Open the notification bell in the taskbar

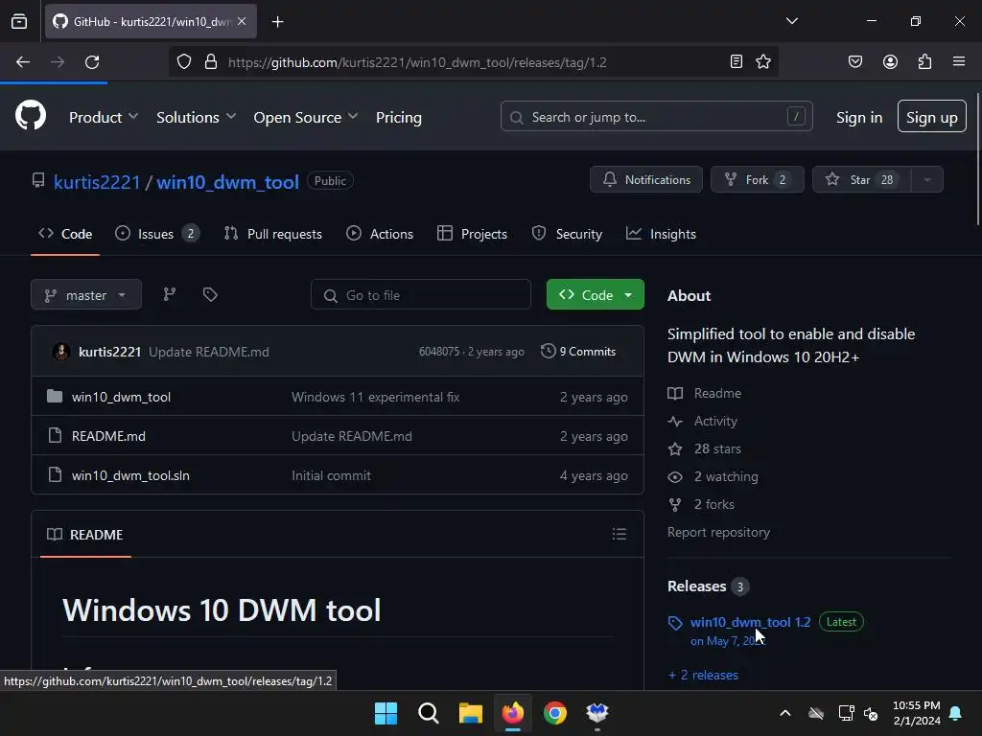tap(956, 713)
